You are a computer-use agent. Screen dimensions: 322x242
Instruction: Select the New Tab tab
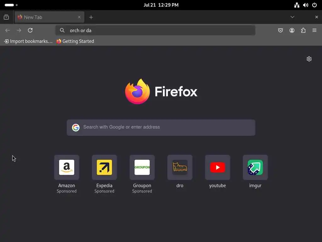(49, 17)
